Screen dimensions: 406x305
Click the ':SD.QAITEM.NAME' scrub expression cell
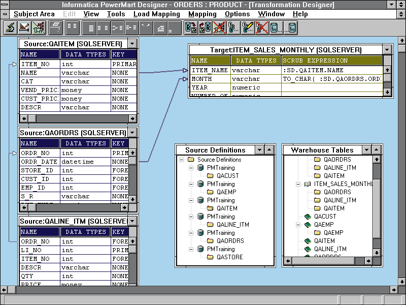(x=332, y=70)
